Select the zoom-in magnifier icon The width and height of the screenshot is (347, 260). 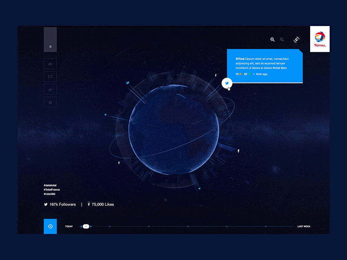272,39
